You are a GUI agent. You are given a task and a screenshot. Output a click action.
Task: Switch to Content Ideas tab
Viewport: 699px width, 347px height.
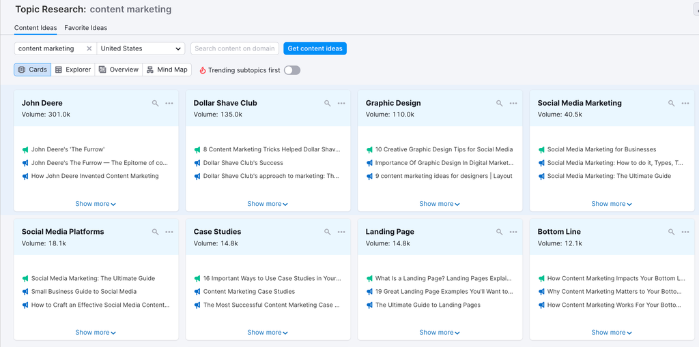[x=35, y=28]
